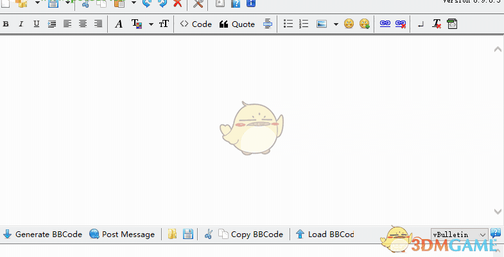This screenshot has height=257, width=504.
Task: Click the help icon beside vBulletin dropdown
Action: (496, 233)
